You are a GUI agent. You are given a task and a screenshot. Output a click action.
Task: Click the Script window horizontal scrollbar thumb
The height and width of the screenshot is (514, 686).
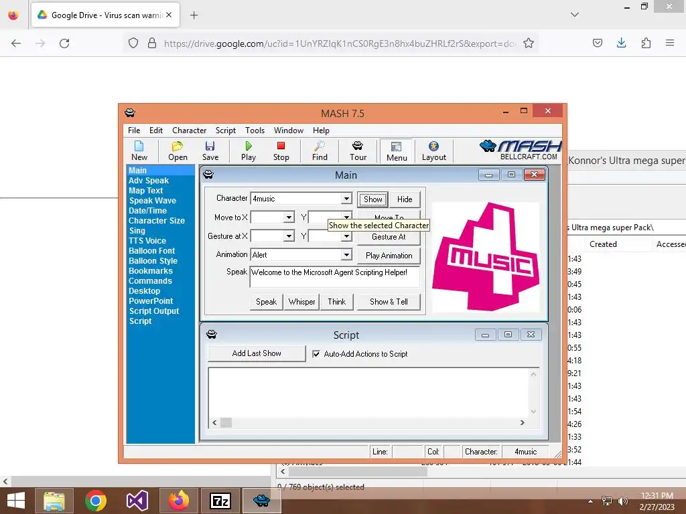tap(226, 423)
